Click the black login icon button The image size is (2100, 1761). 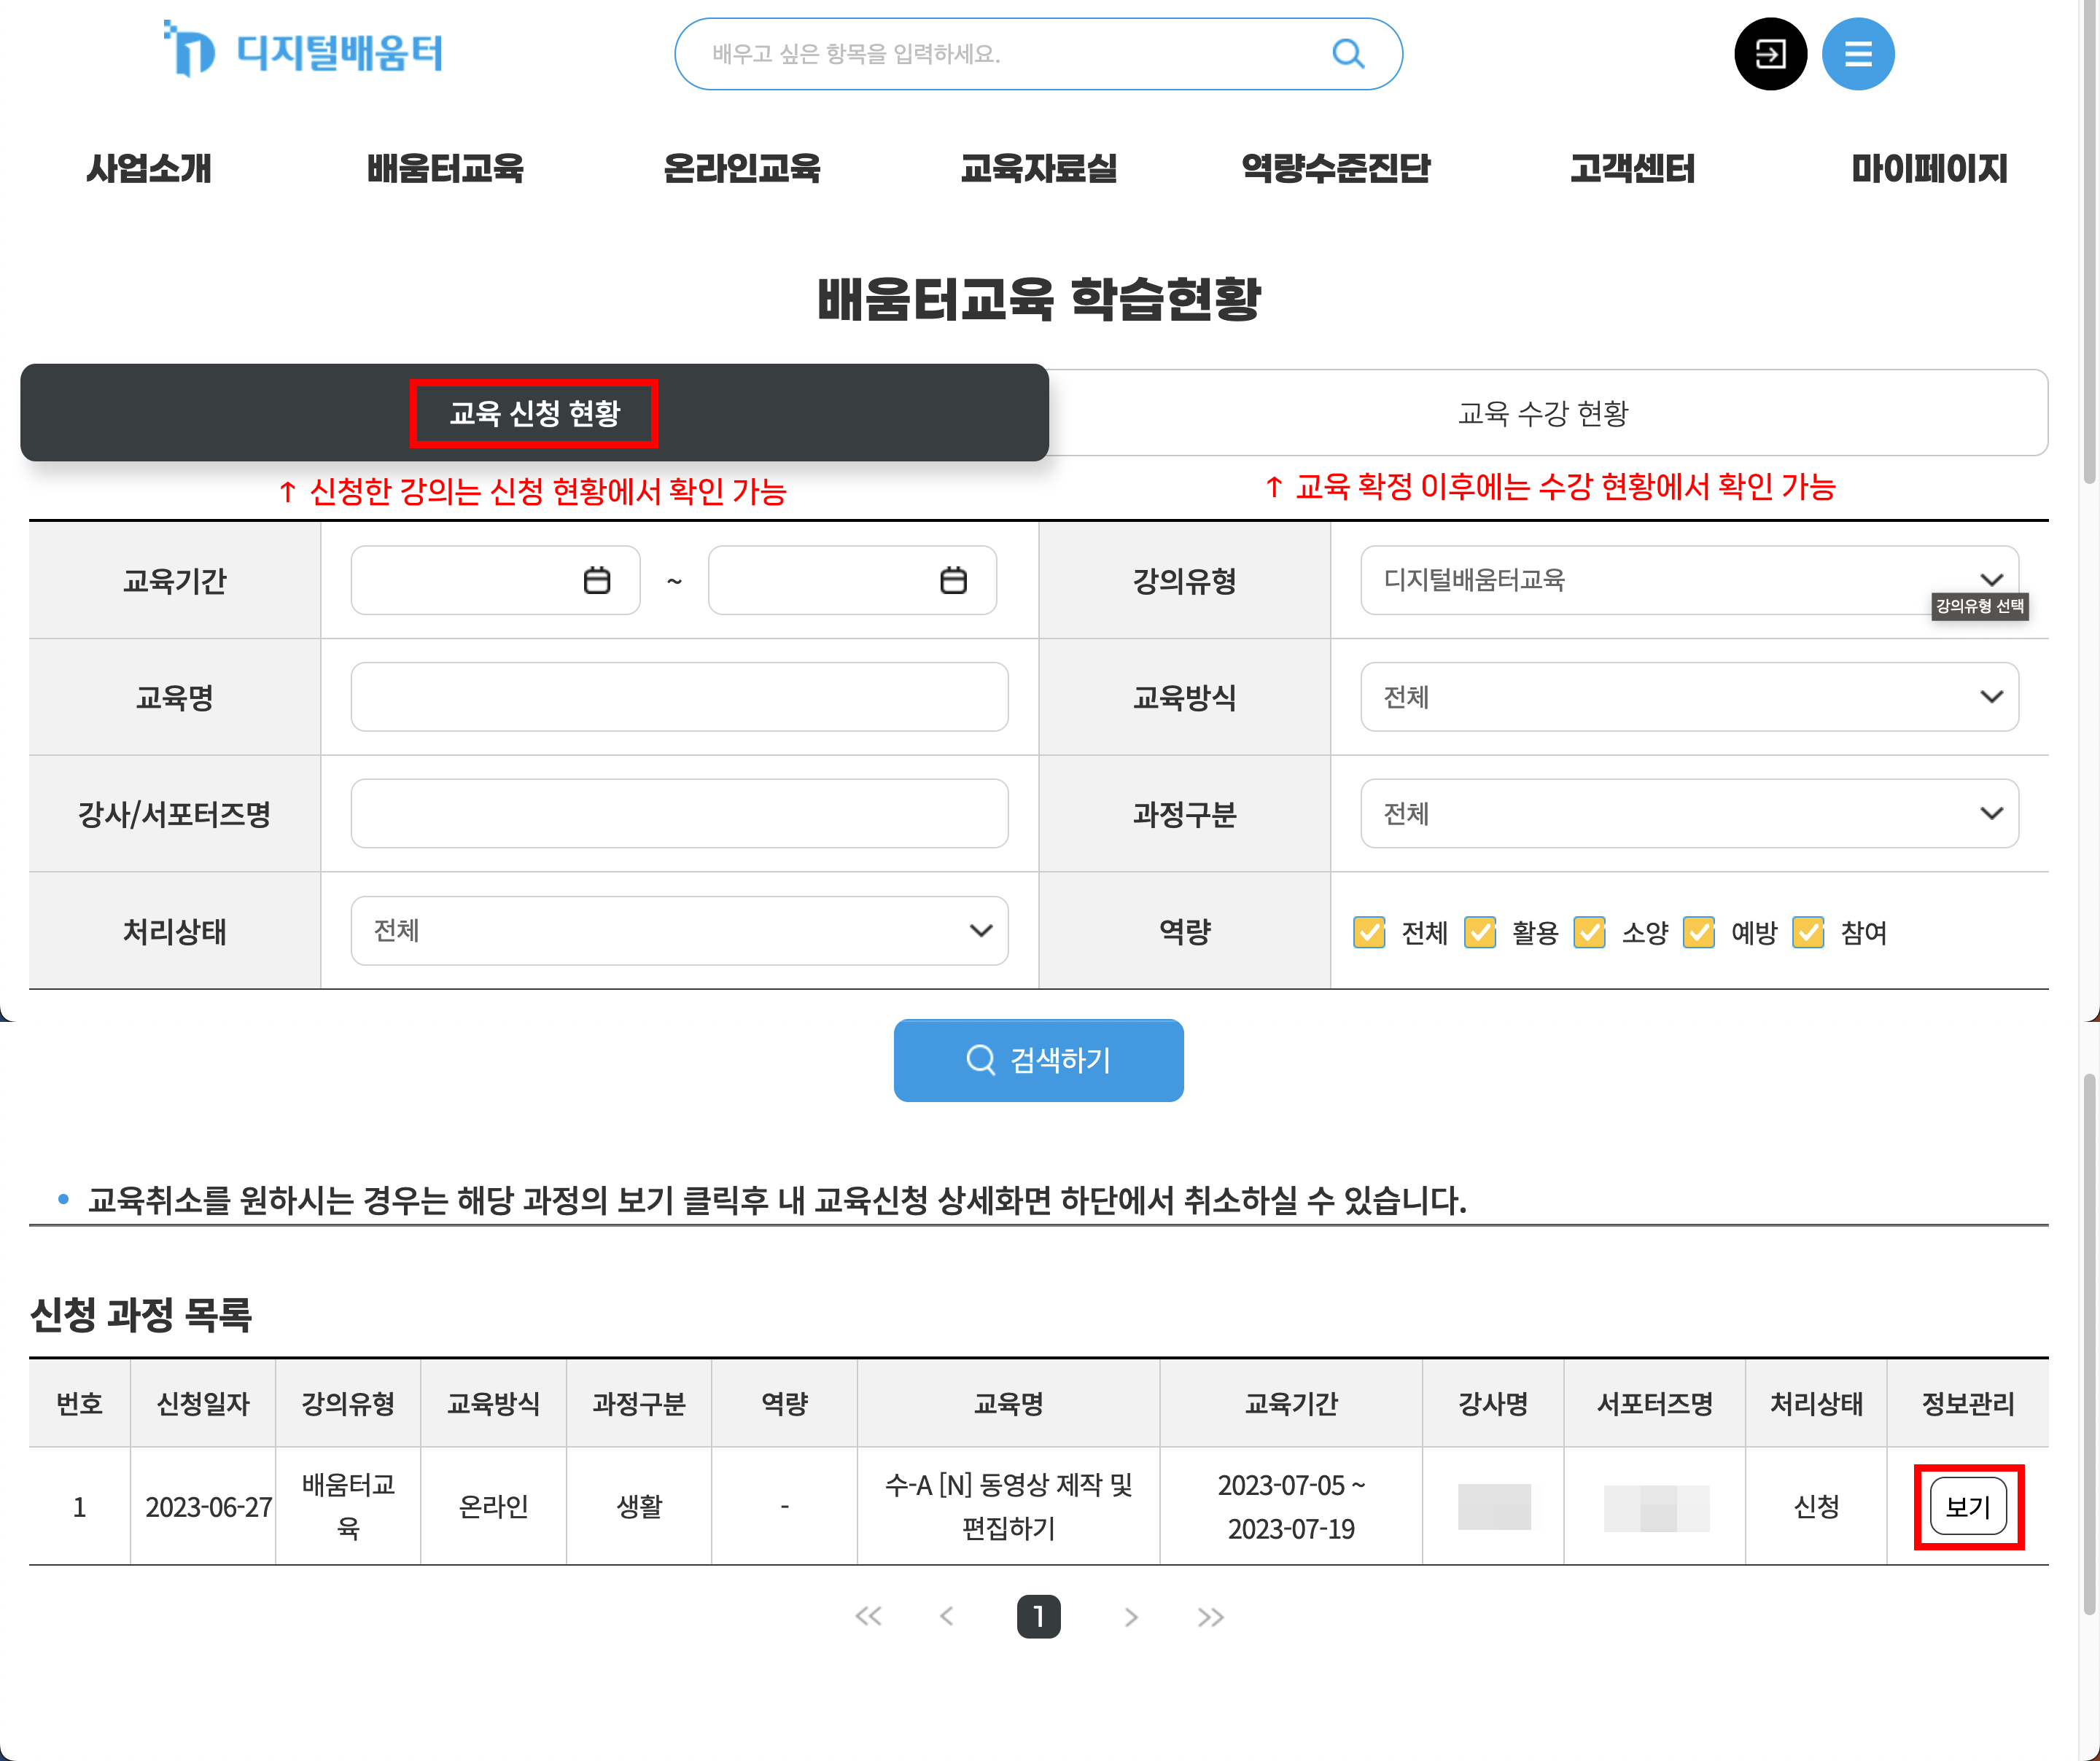click(1770, 54)
